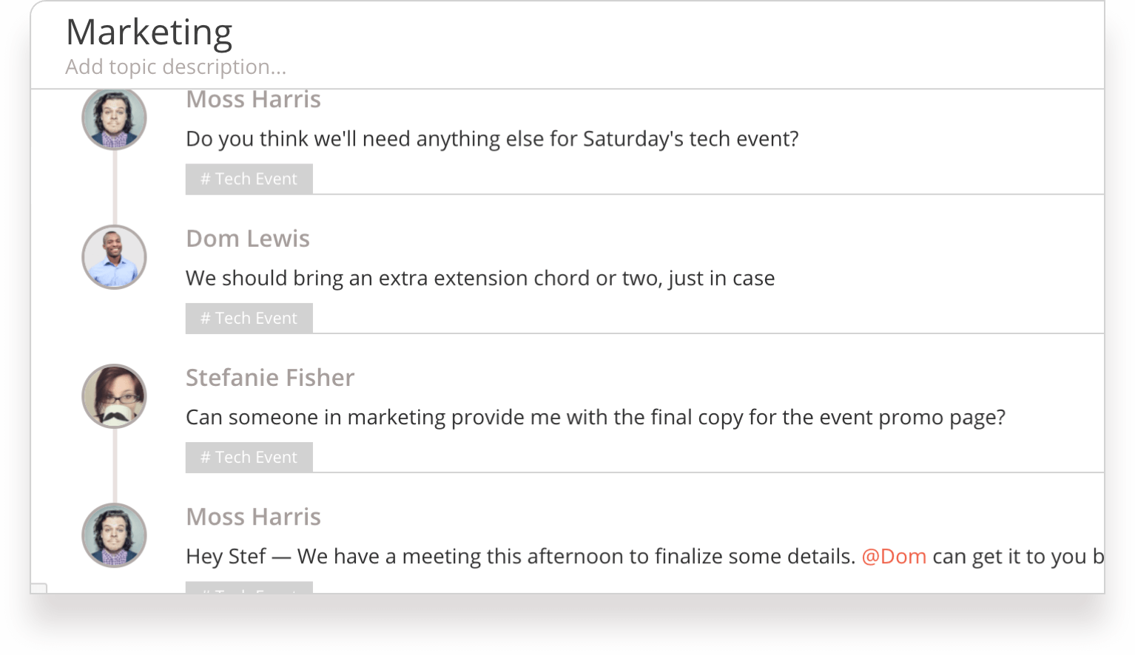This screenshot has width=1135, height=655.
Task: Click the Marketing channel title
Action: point(149,33)
